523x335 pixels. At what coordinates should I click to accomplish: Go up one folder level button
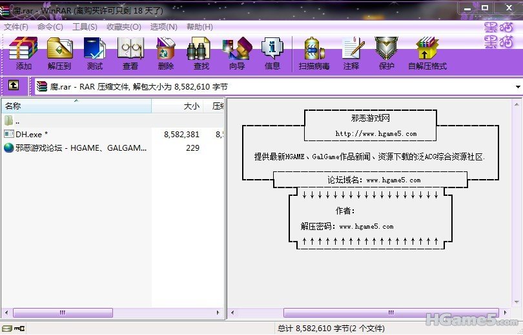pyautogui.click(x=13, y=86)
